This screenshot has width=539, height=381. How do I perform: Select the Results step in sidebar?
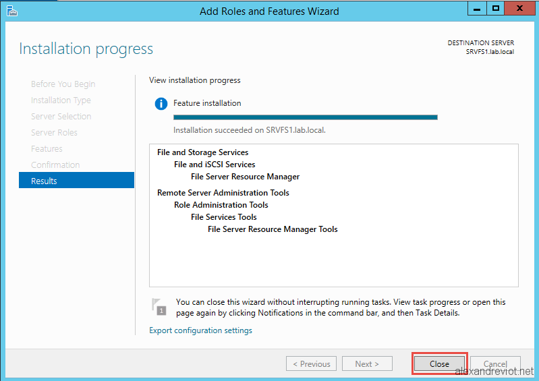coord(76,180)
